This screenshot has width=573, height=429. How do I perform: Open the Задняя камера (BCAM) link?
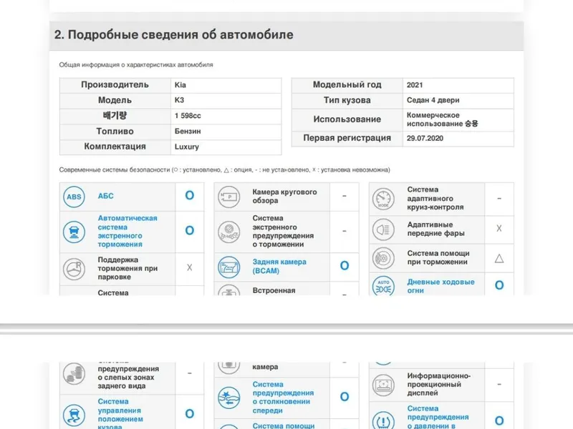point(279,266)
